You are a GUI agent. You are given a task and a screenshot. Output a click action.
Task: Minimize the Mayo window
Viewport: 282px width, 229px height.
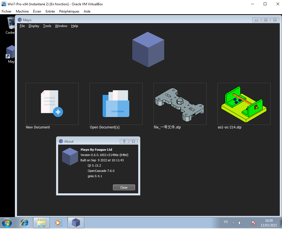[x=256, y=20]
